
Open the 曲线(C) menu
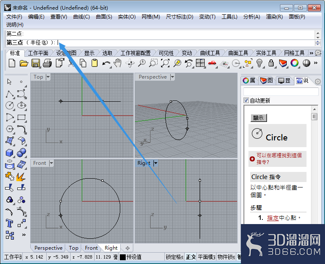82,16
